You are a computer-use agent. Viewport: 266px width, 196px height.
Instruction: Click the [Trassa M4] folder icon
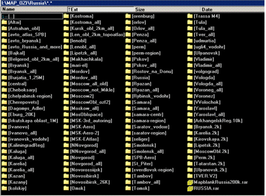click(x=190, y=16)
